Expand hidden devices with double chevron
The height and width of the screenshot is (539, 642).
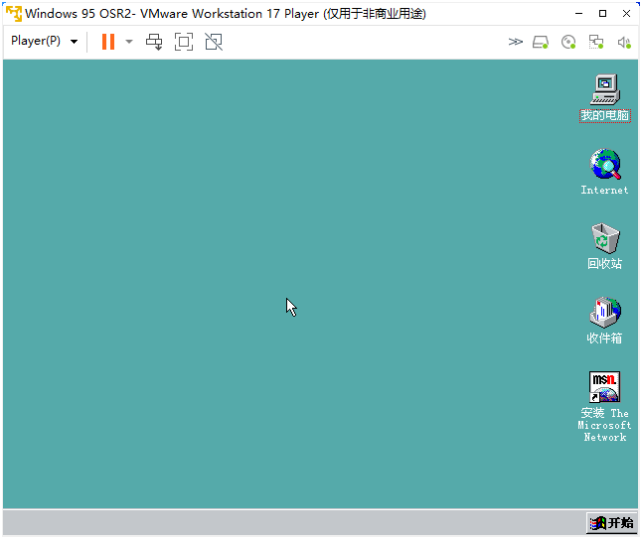[515, 42]
